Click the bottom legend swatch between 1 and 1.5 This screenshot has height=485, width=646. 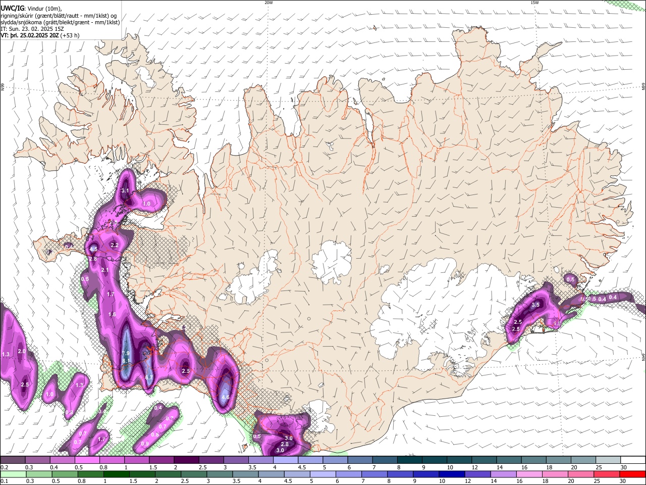coord(117,474)
